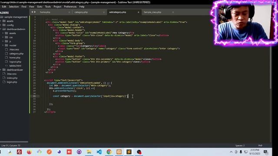
Task: Click the editor vertical scrollbar
Action: point(271,52)
